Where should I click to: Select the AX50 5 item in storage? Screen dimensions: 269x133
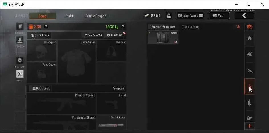(163, 37)
